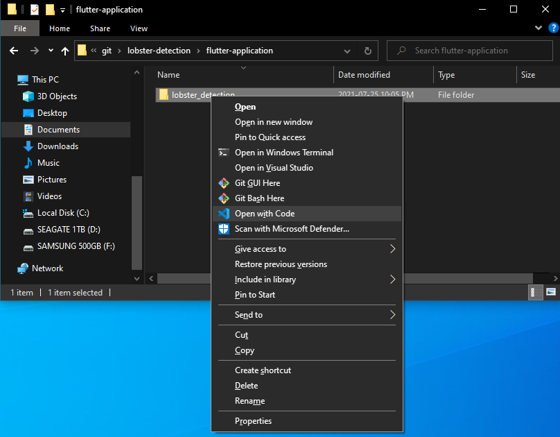
Task: Open Explorer help question mark icon
Action: point(554,28)
